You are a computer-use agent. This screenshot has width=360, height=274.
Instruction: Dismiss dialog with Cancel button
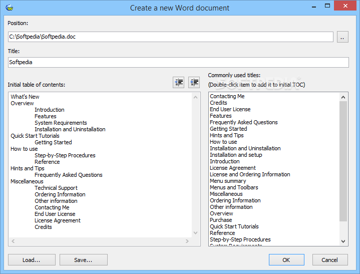click(x=330, y=260)
